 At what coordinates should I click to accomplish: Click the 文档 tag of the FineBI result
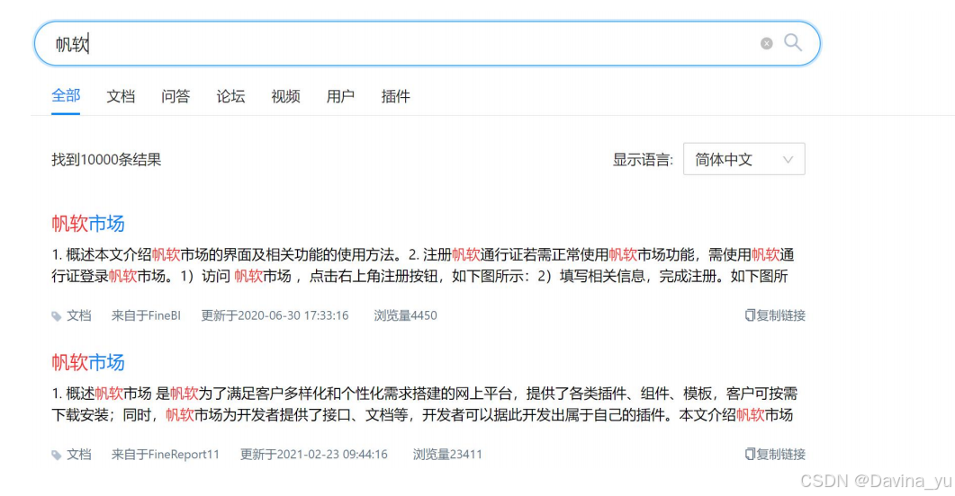(78, 315)
